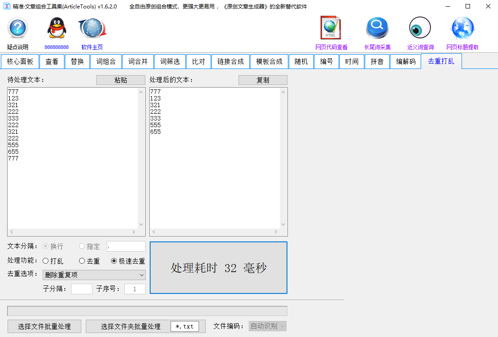Open the 网页标题提取 icon
The image size is (498, 337).
(x=463, y=28)
